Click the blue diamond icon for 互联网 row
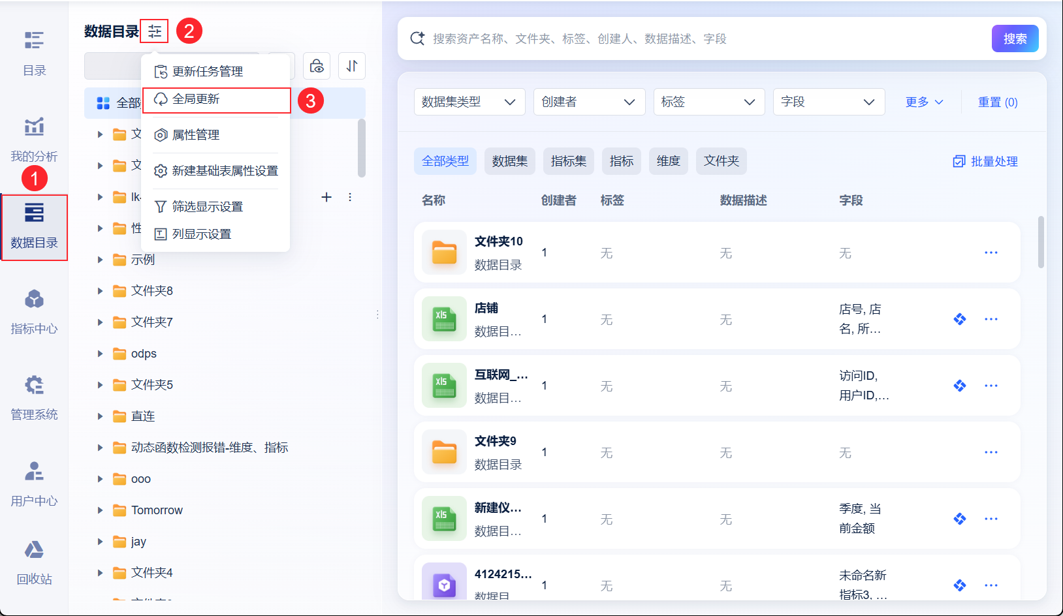1063x616 pixels. [960, 386]
